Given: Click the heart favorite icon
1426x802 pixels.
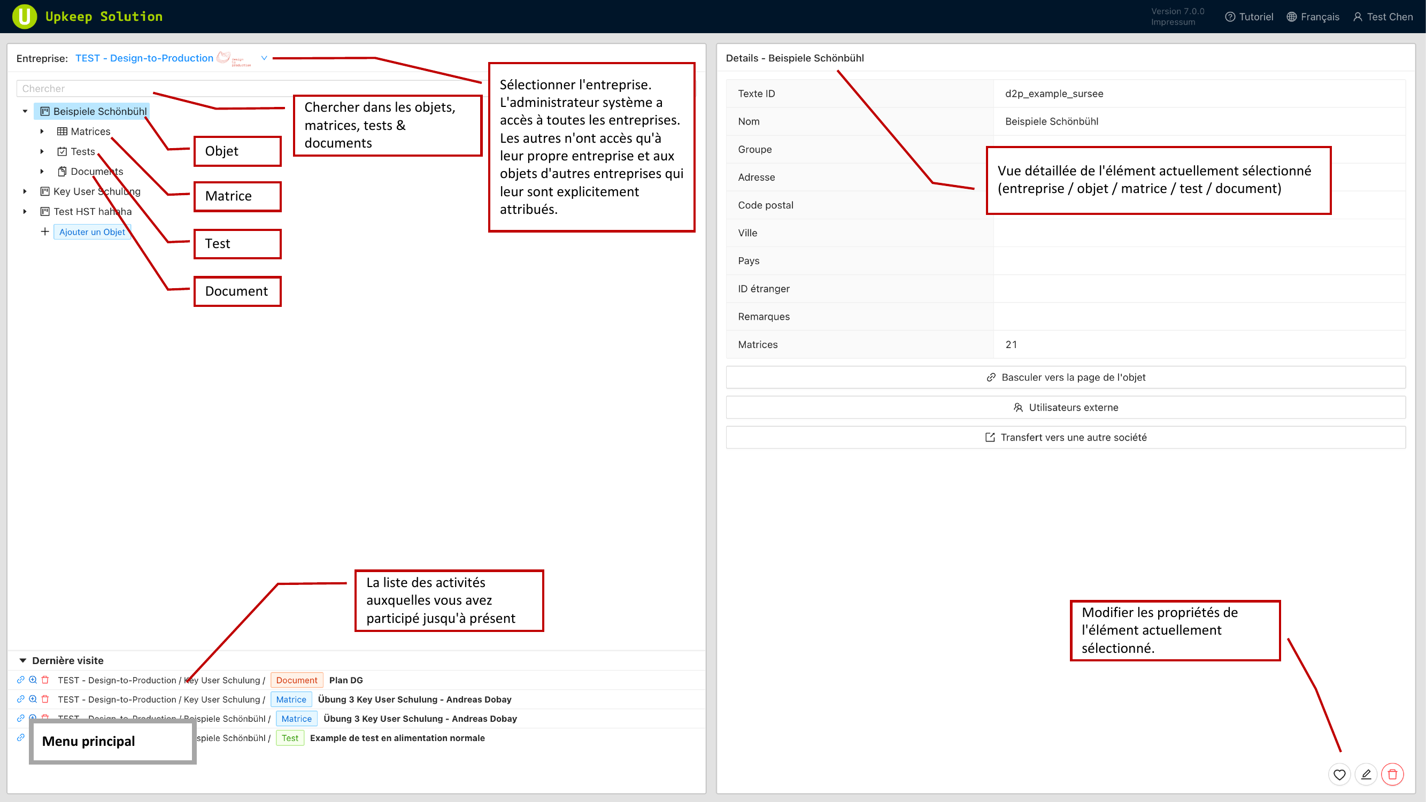Looking at the screenshot, I should (x=1339, y=774).
